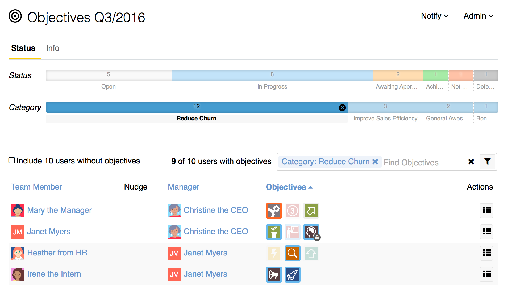Select Mary's green arrow objective icon

pyautogui.click(x=311, y=211)
